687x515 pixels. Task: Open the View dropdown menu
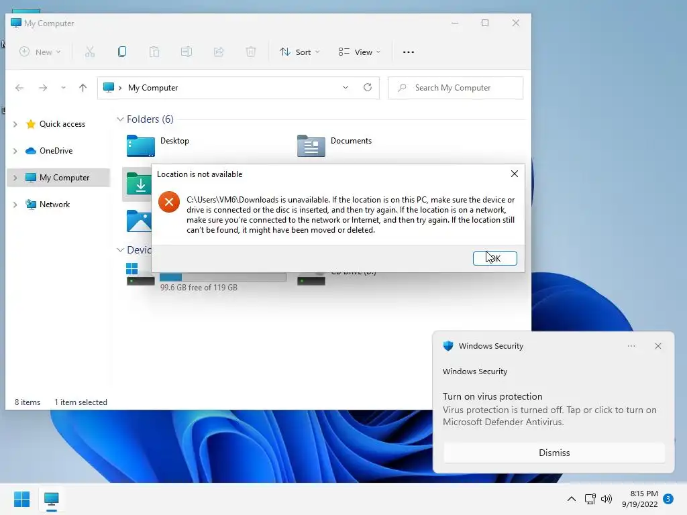360,52
